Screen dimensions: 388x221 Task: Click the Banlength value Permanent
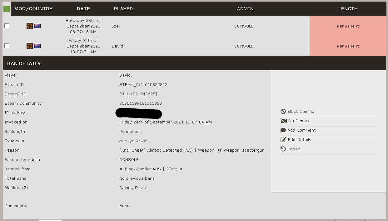pyautogui.click(x=130, y=131)
